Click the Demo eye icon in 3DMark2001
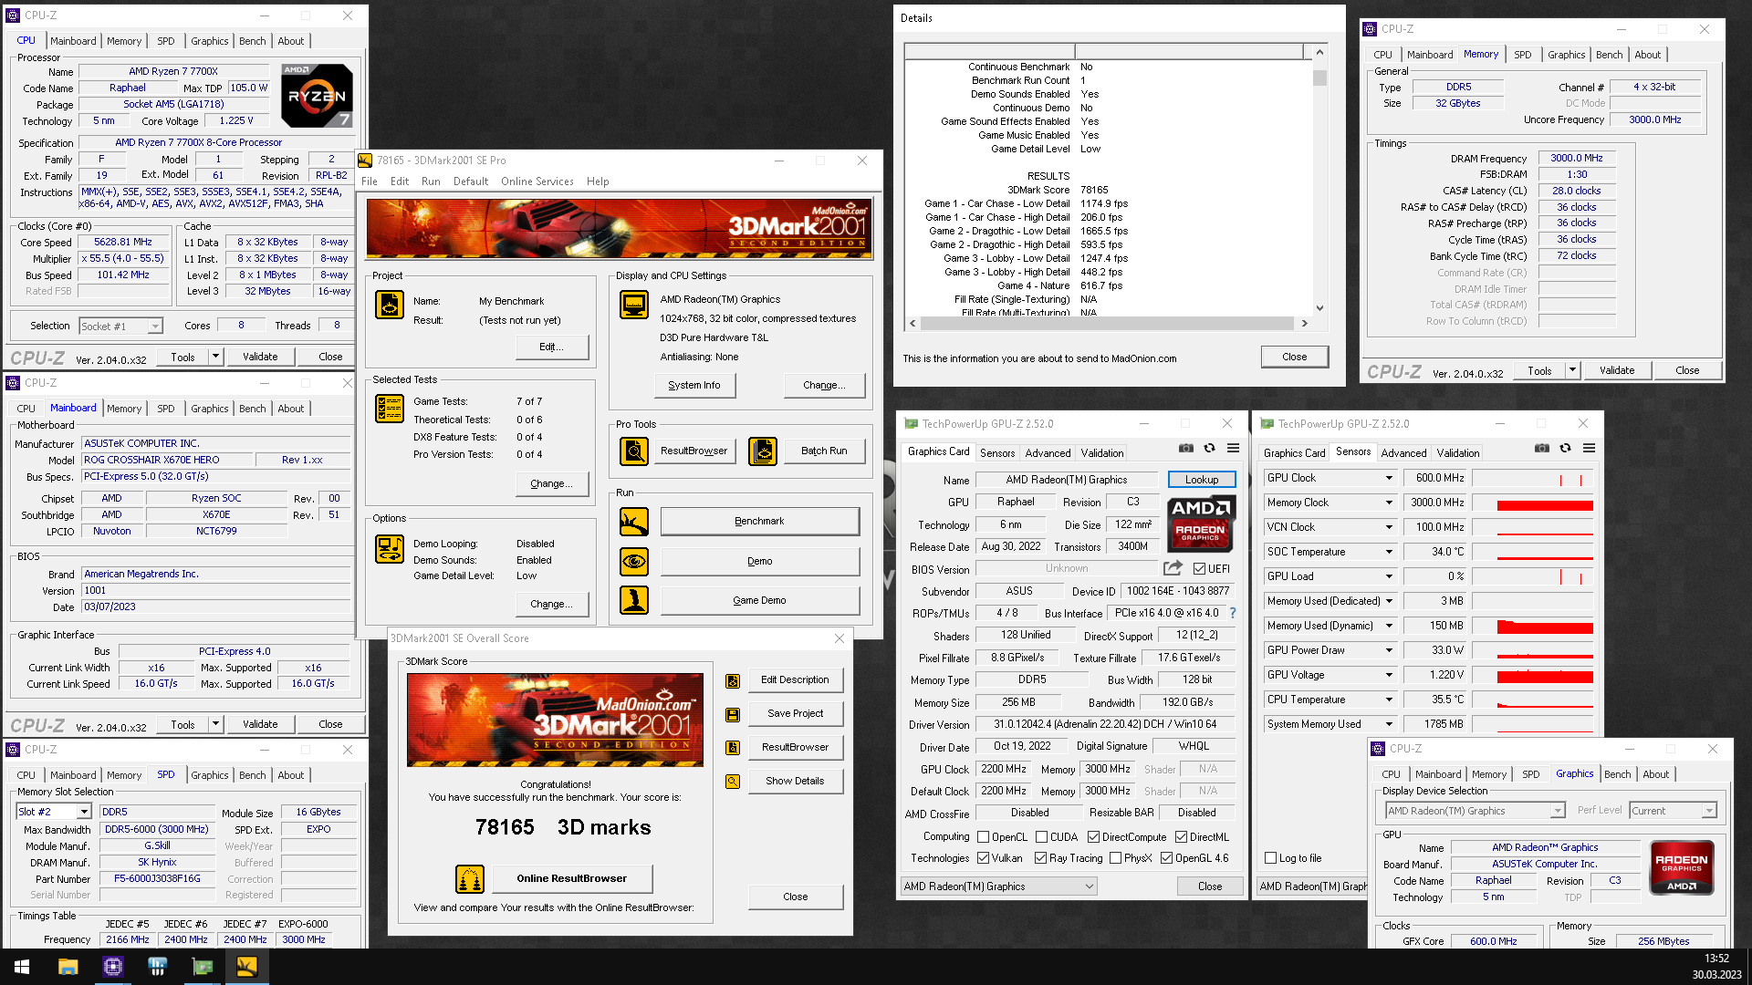This screenshot has width=1752, height=985. 634,561
